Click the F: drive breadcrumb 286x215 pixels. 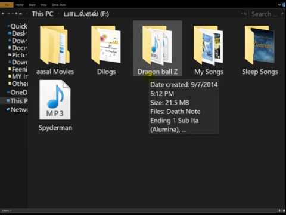(x=86, y=14)
